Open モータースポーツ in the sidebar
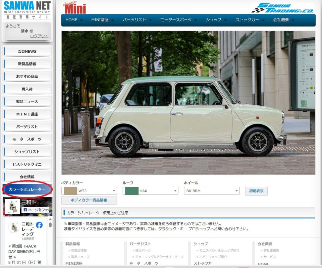 tap(27, 139)
